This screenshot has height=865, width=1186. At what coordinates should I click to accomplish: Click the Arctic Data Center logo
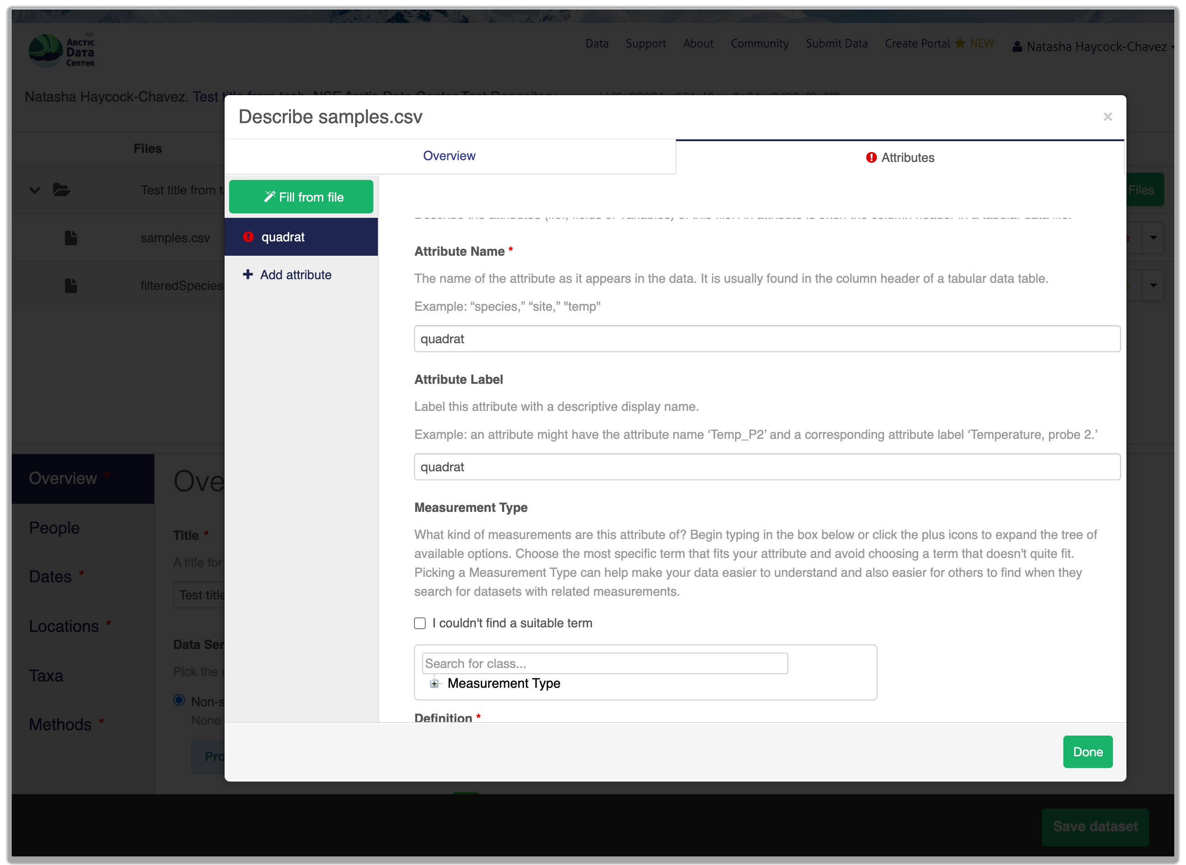click(x=61, y=51)
